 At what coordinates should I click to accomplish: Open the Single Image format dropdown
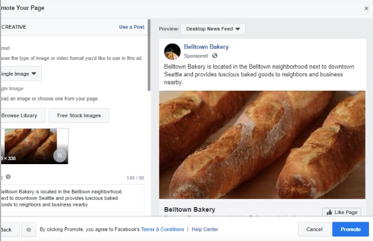click(20, 73)
